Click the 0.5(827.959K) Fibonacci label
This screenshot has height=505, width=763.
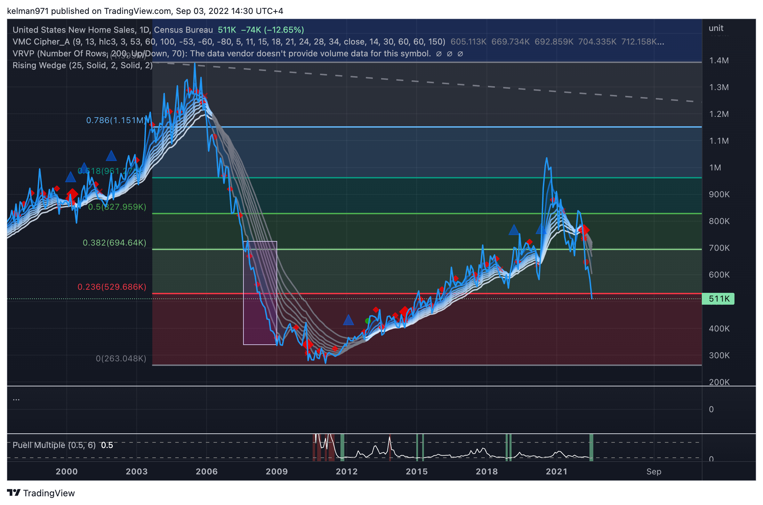point(117,207)
